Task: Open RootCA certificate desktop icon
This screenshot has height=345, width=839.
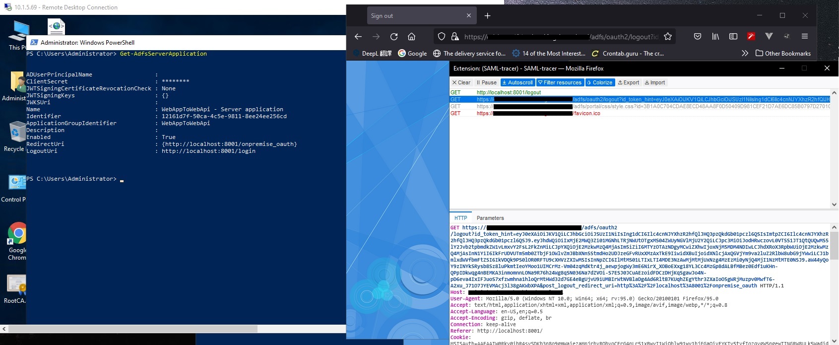Action: (x=16, y=289)
